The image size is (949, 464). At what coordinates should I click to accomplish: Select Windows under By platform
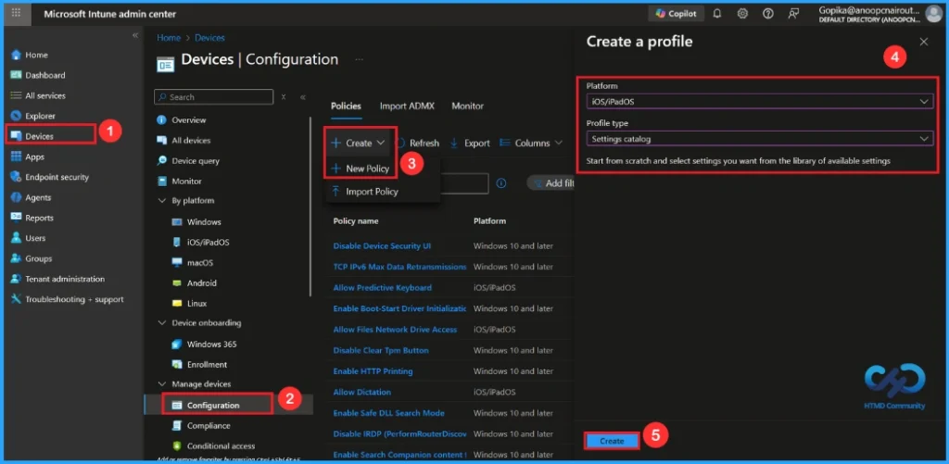pos(204,222)
